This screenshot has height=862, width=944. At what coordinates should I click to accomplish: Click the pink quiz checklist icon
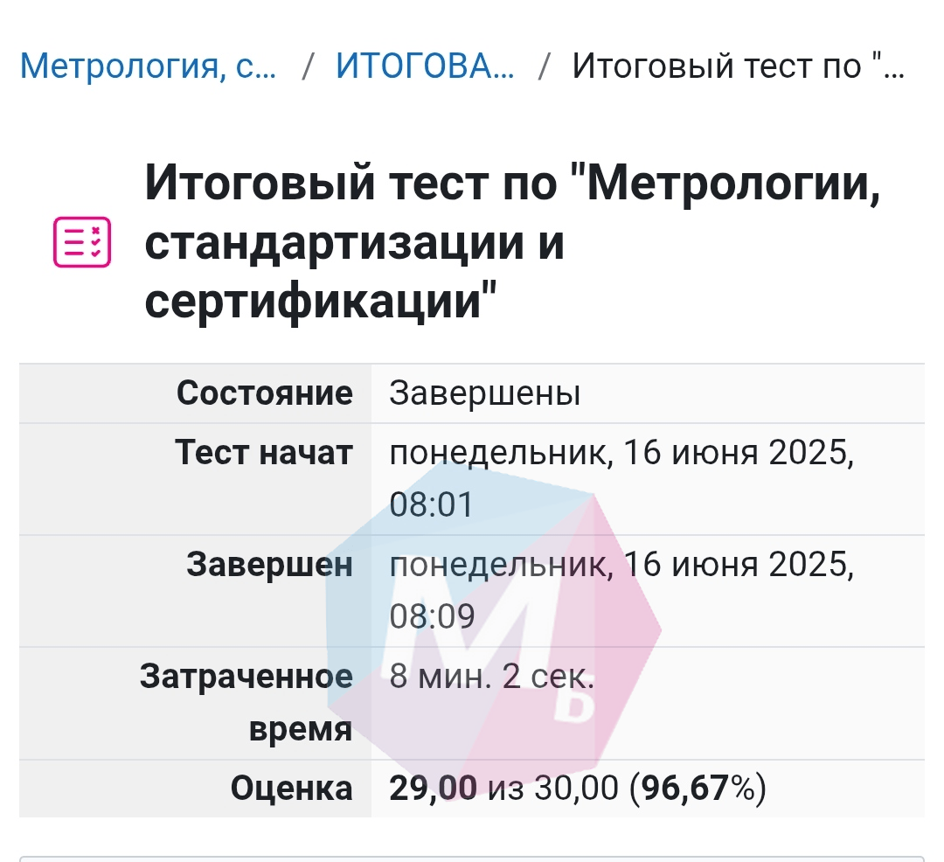click(82, 241)
